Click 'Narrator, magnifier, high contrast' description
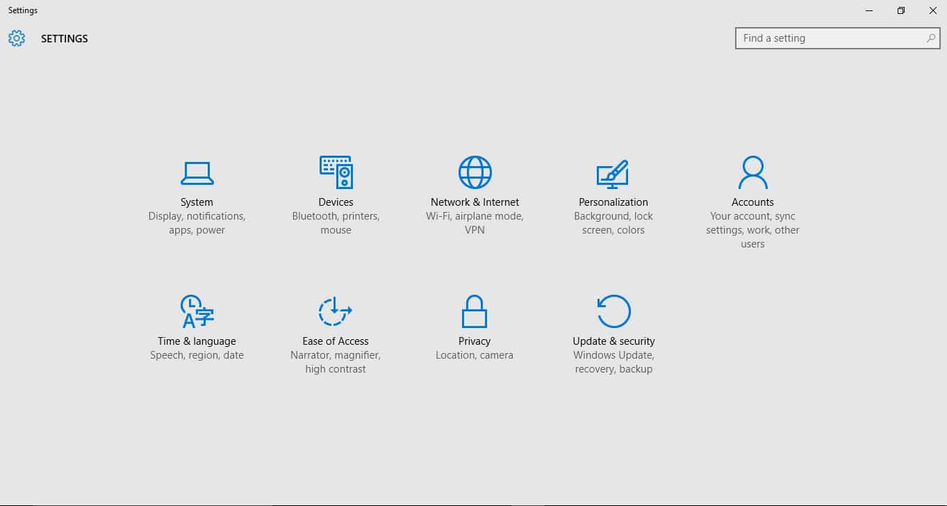Image resolution: width=947 pixels, height=506 pixels. point(336,362)
